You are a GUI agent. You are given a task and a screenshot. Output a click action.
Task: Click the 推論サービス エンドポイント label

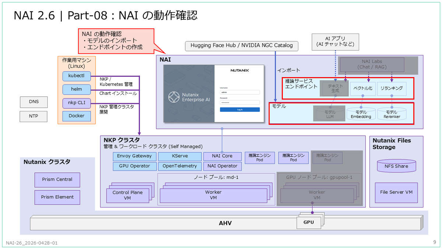pyautogui.click(x=301, y=84)
